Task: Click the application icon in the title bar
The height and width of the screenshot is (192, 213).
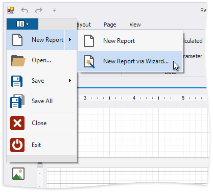Action: click(11, 10)
